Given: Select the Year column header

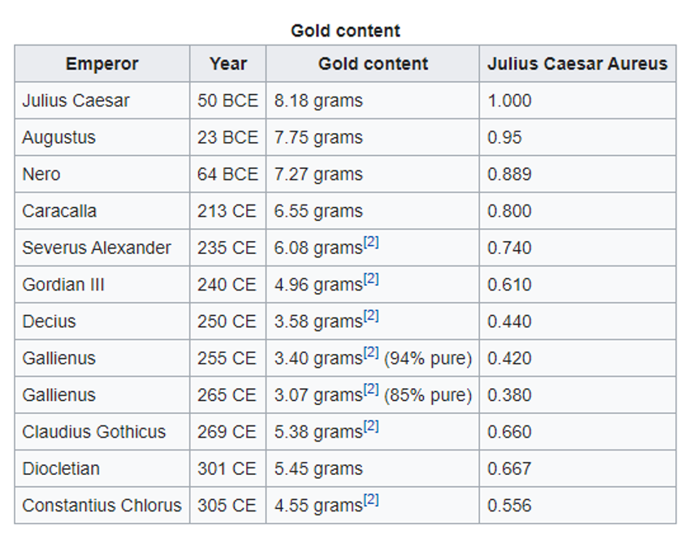Looking at the screenshot, I should pyautogui.click(x=227, y=64).
